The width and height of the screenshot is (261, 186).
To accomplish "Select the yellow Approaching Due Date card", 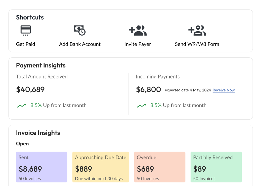I will (x=101, y=167).
